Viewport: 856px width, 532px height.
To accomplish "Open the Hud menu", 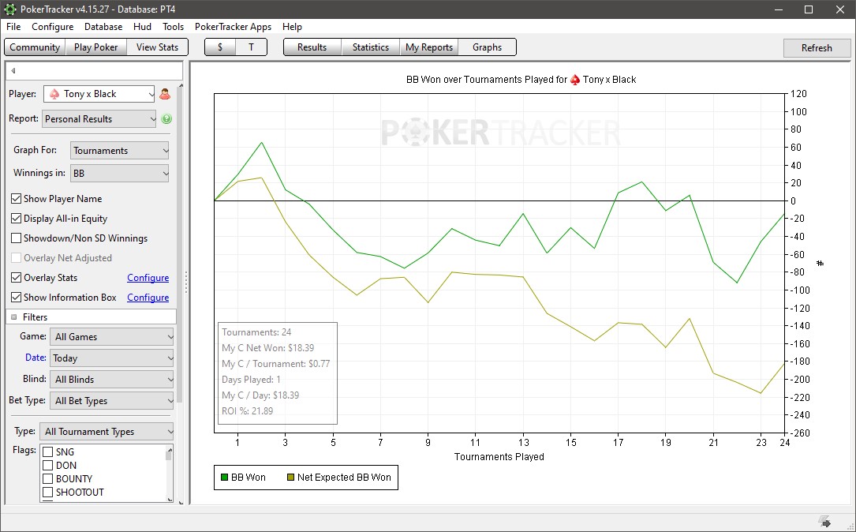I will click(x=143, y=27).
